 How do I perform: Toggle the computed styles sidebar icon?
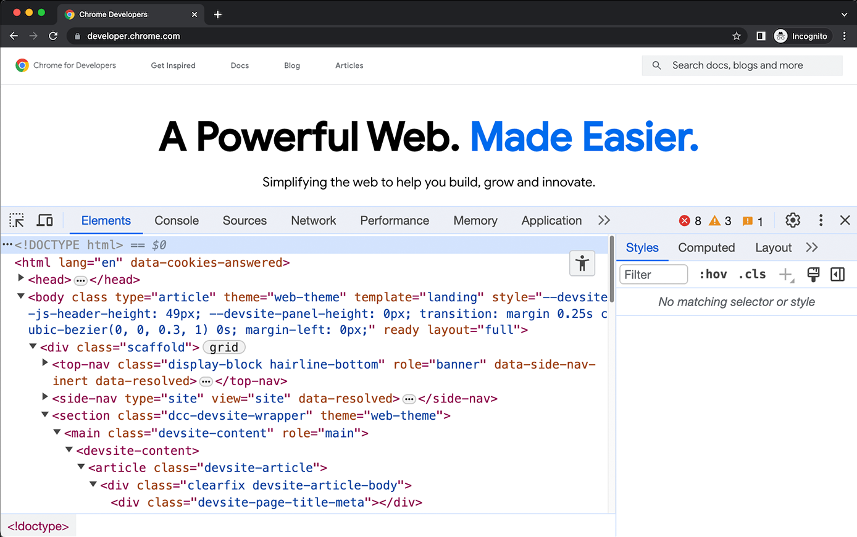point(838,275)
